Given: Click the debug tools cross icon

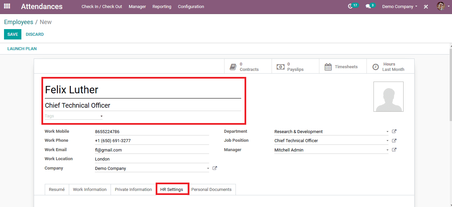Looking at the screenshot, I should (426, 6).
